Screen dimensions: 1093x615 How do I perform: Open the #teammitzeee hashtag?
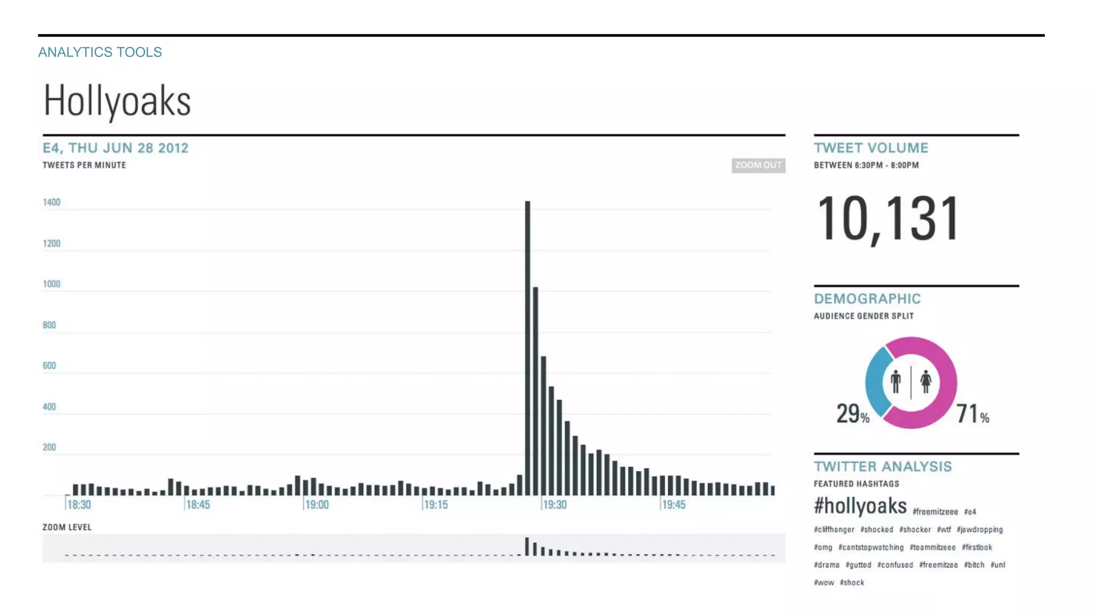[932, 547]
